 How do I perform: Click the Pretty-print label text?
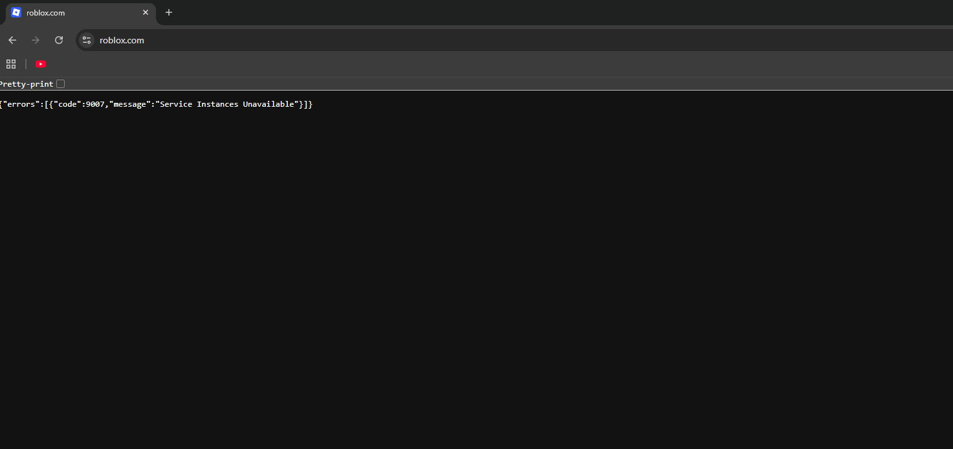[x=26, y=83]
